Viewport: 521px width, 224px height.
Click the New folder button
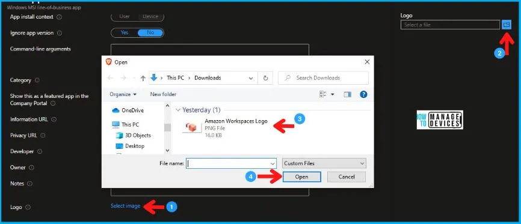click(x=163, y=94)
